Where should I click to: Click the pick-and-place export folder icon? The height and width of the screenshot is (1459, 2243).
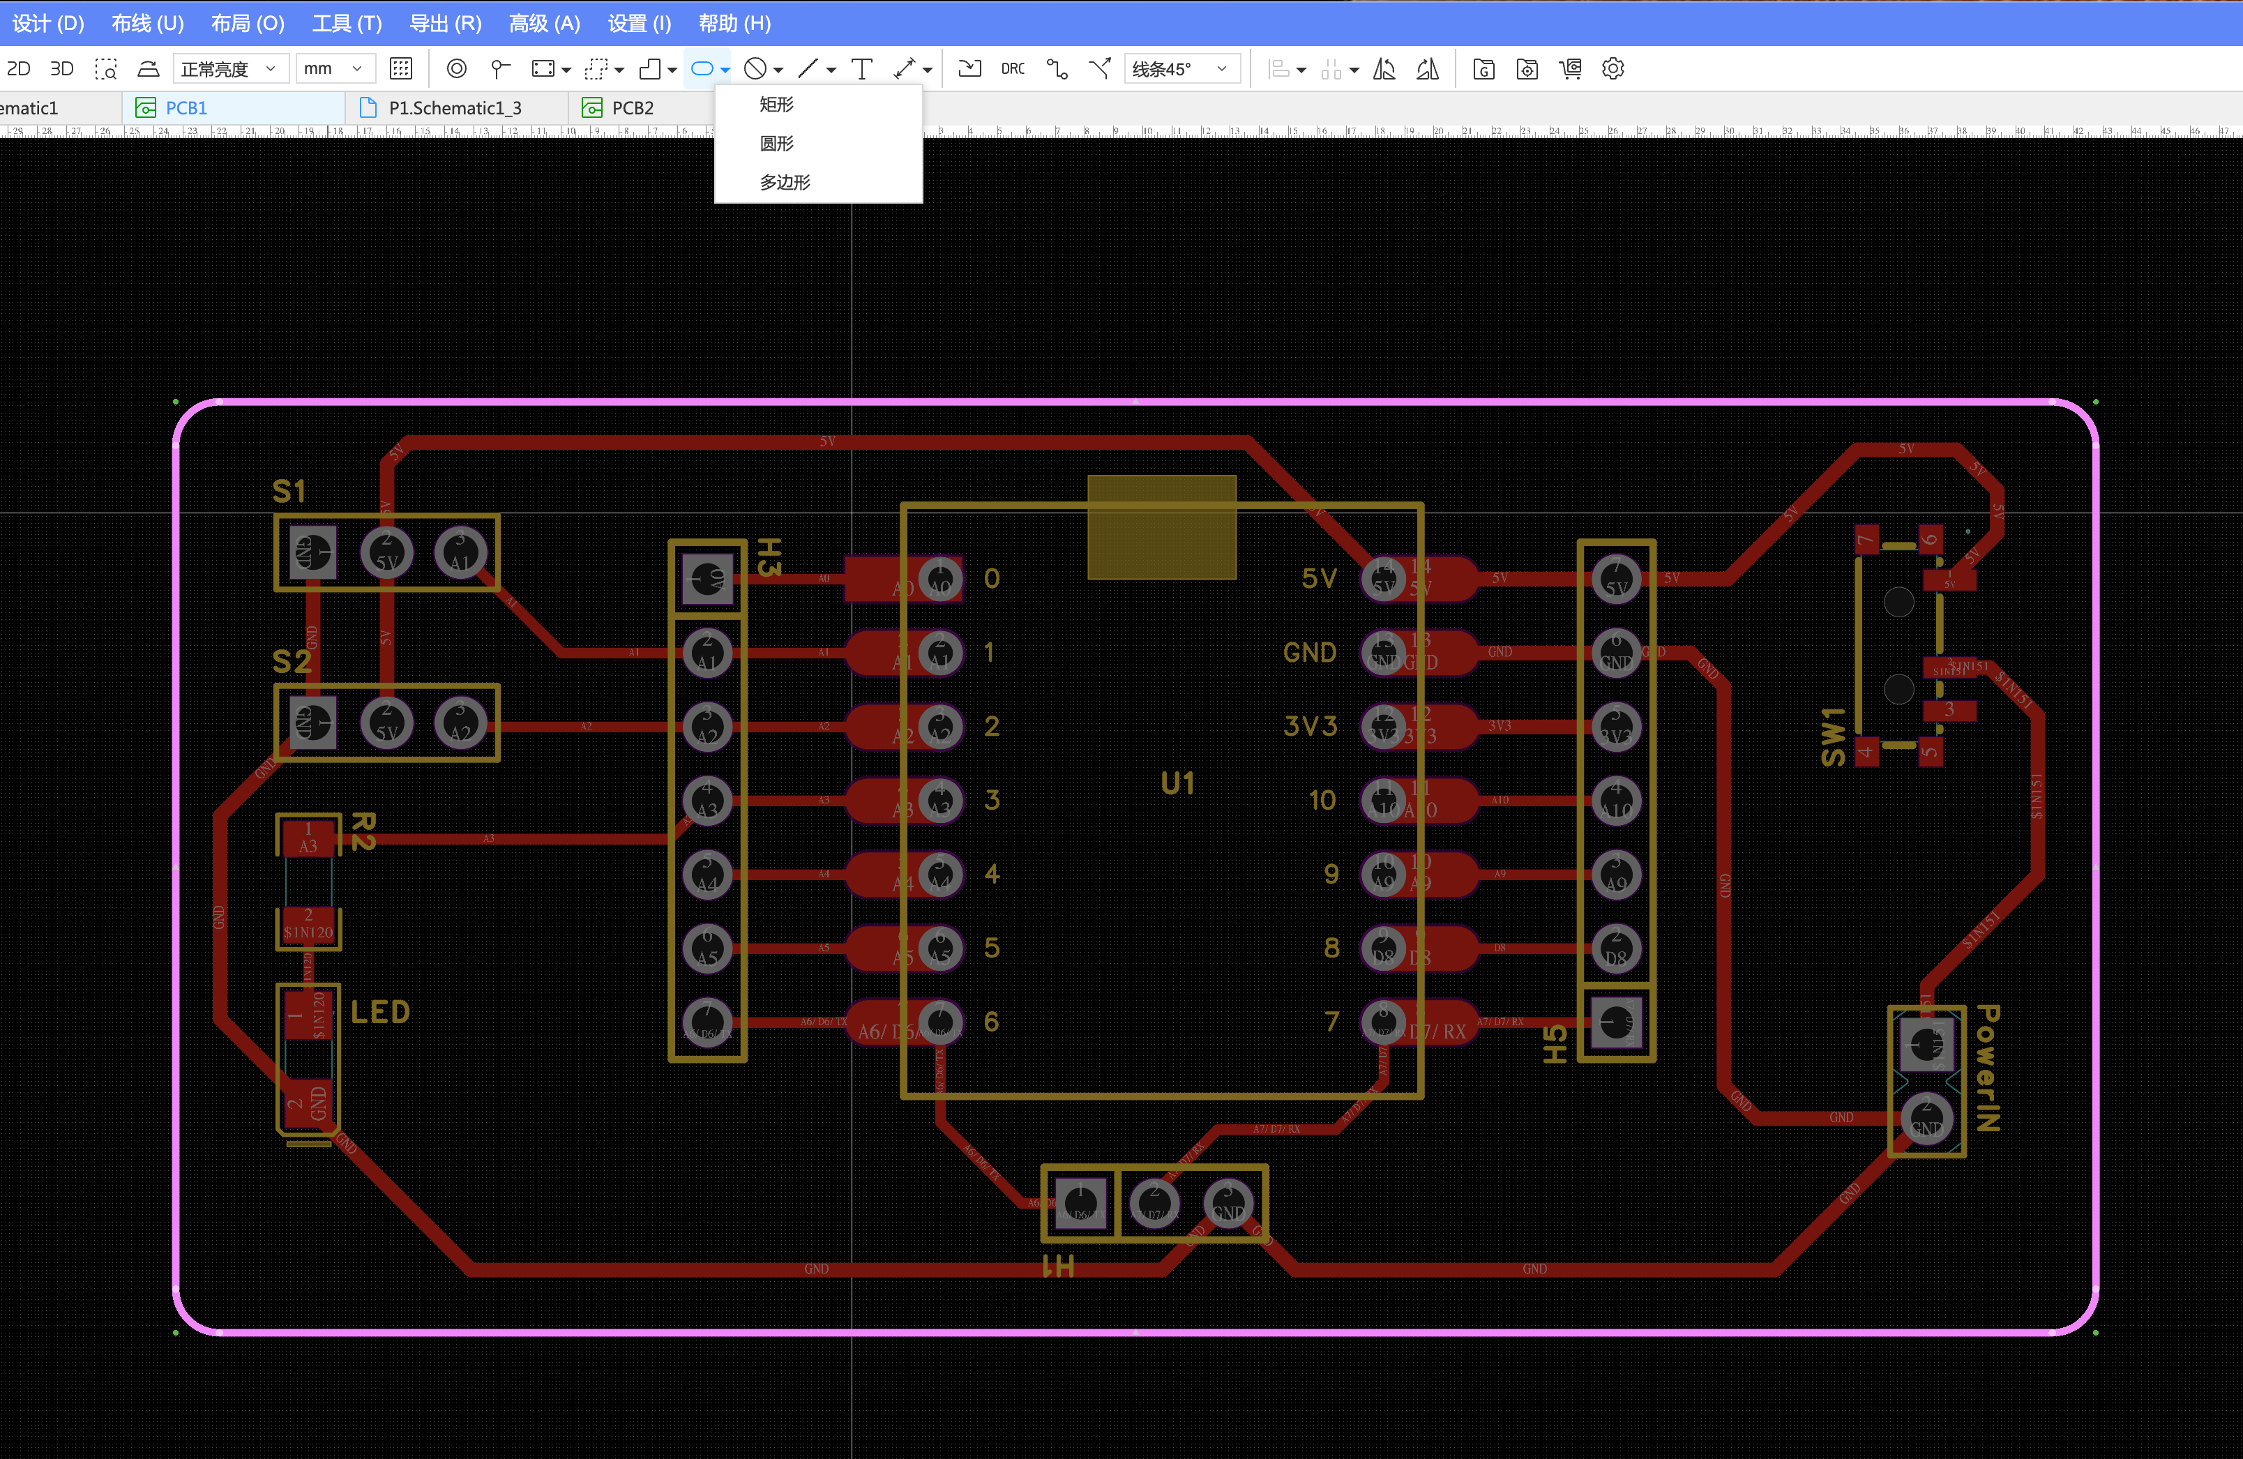[x=1527, y=69]
